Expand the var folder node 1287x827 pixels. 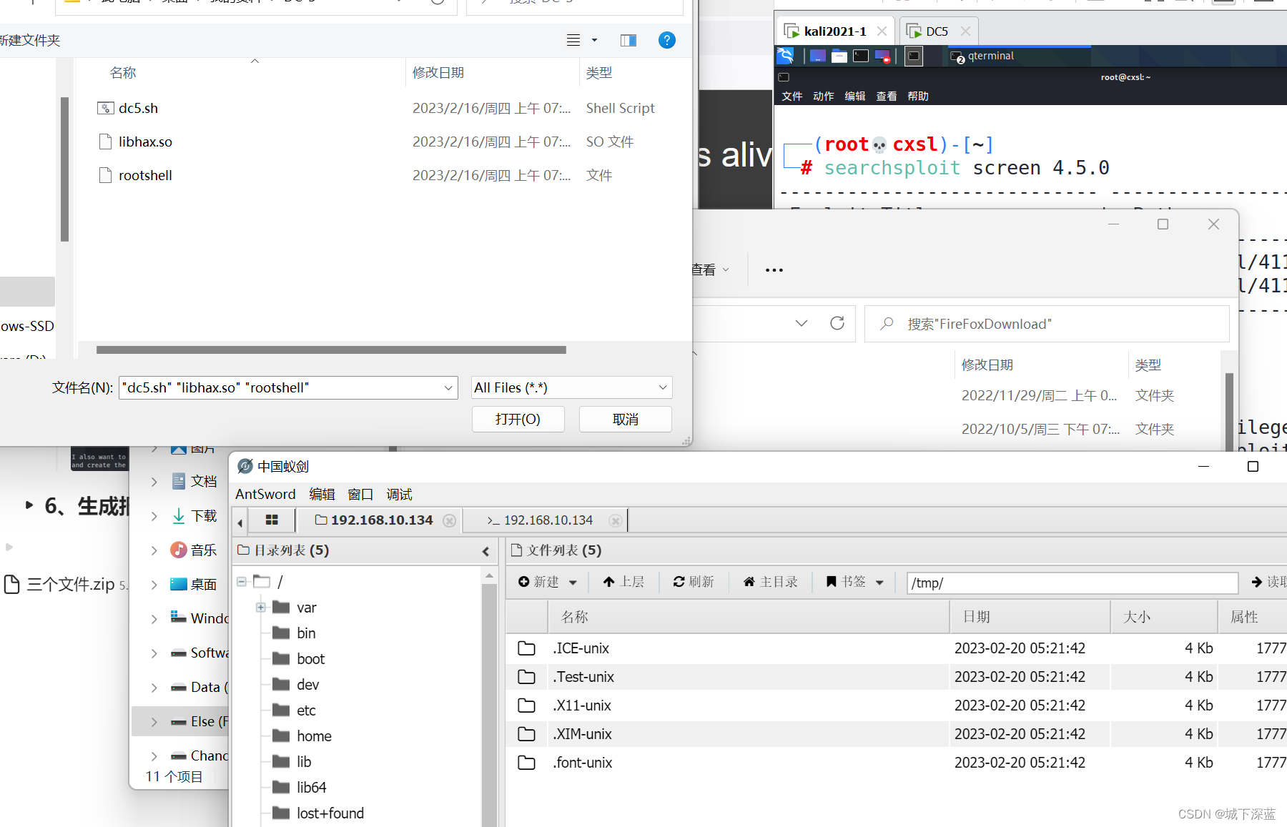tap(261, 607)
